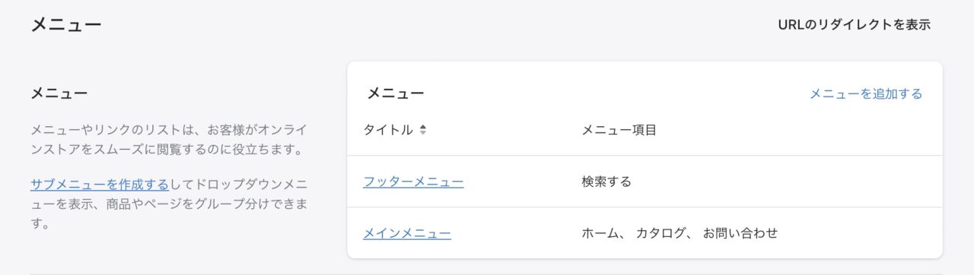Click the メニュー項目 column header
Viewport: 974px width, 275px height.
point(619,130)
